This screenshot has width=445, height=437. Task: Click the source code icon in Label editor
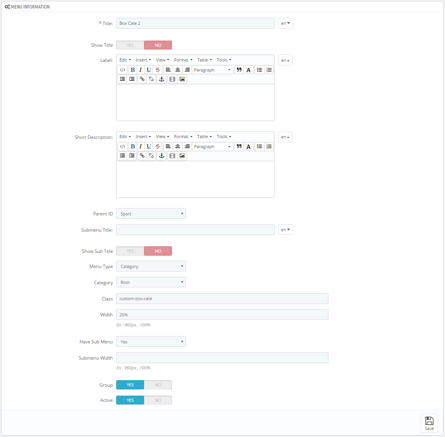click(x=122, y=70)
